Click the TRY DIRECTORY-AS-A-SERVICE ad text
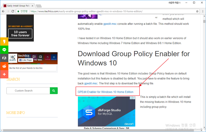 (20, 26)
